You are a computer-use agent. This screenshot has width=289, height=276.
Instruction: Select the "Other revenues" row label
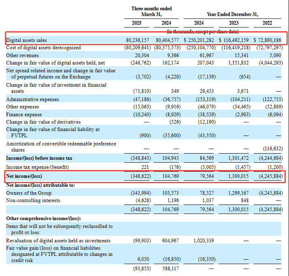[x=23, y=55]
